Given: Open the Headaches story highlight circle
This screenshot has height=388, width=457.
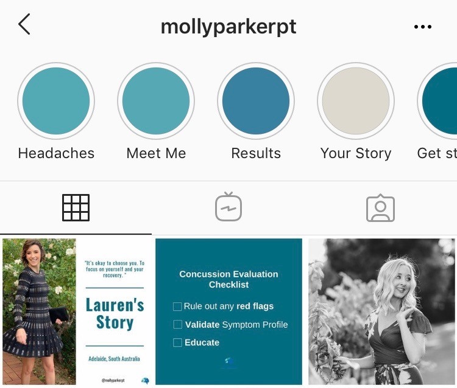Looking at the screenshot, I should click(56, 101).
